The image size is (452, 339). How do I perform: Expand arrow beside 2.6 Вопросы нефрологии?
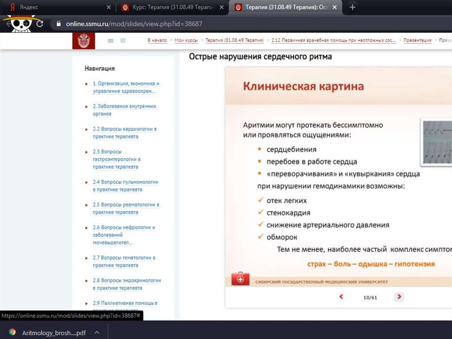click(86, 228)
